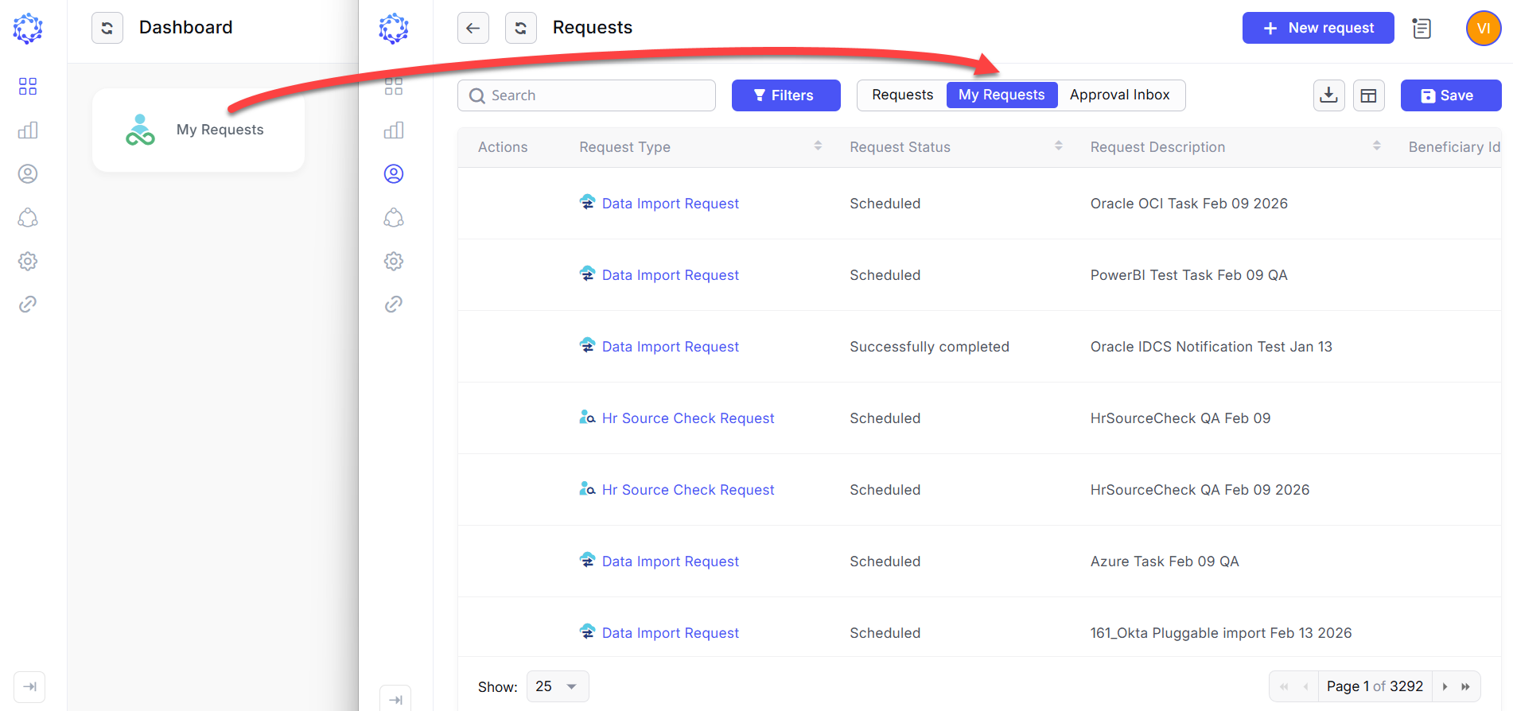The height and width of the screenshot is (711, 1513).
Task: Click the VI user avatar
Action: pyautogui.click(x=1483, y=29)
